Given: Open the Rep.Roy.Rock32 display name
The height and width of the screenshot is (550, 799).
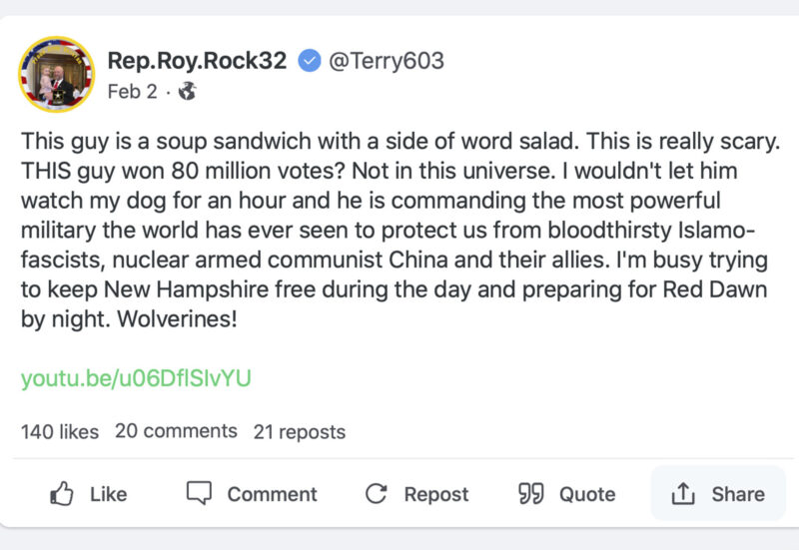Looking at the screenshot, I should (x=197, y=61).
